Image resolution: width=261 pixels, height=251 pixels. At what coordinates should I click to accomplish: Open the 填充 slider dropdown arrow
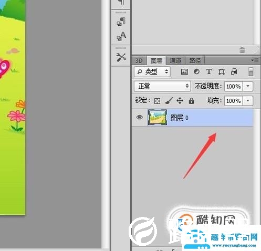click(248, 101)
